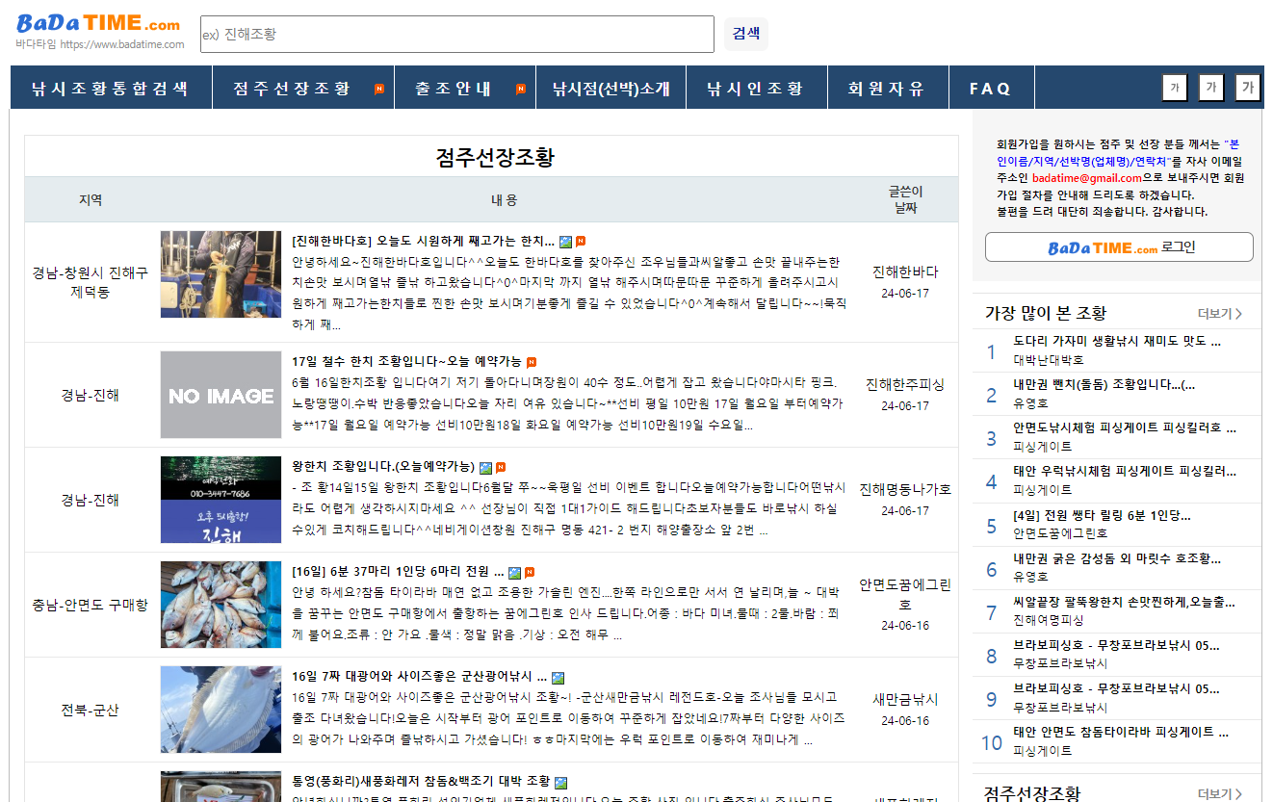Open the flatfish thumbnail for 전북-군산 post
The width and height of the screenshot is (1273, 802).
coord(221,710)
